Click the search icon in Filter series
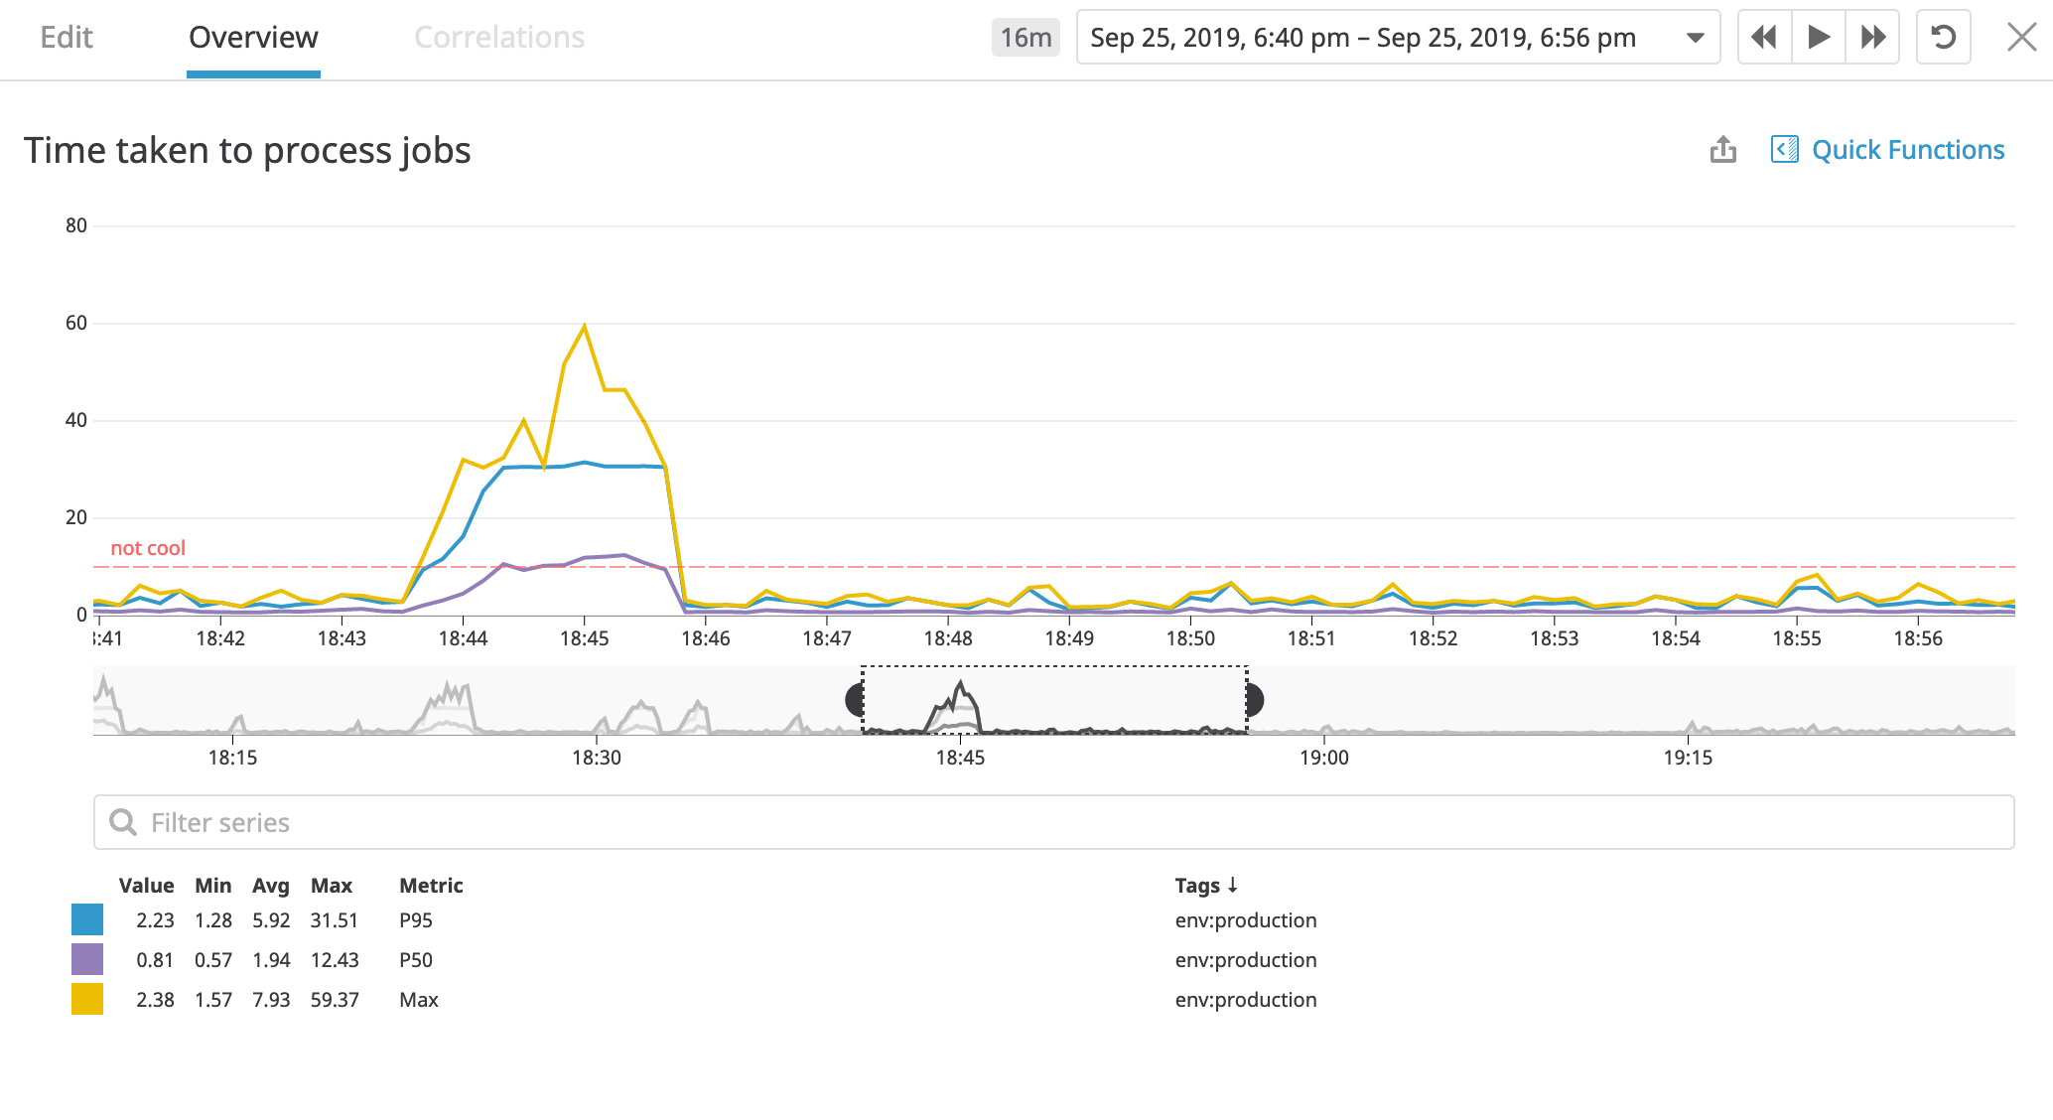The height and width of the screenshot is (1120, 2053). 123,822
